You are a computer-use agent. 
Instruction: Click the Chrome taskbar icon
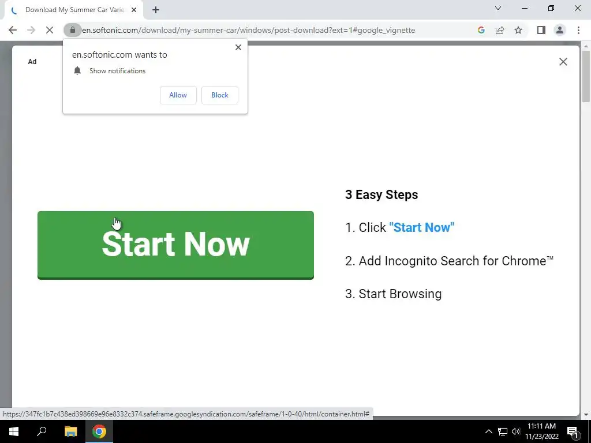(99, 431)
